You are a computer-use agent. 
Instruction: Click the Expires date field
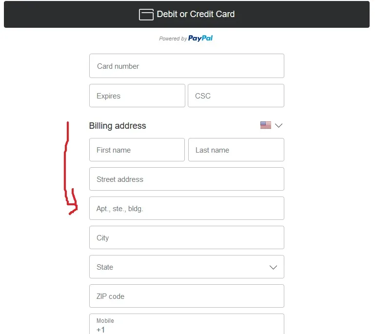pyautogui.click(x=137, y=96)
